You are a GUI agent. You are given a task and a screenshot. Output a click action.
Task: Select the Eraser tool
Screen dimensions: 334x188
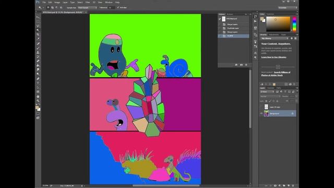click(x=38, y=61)
